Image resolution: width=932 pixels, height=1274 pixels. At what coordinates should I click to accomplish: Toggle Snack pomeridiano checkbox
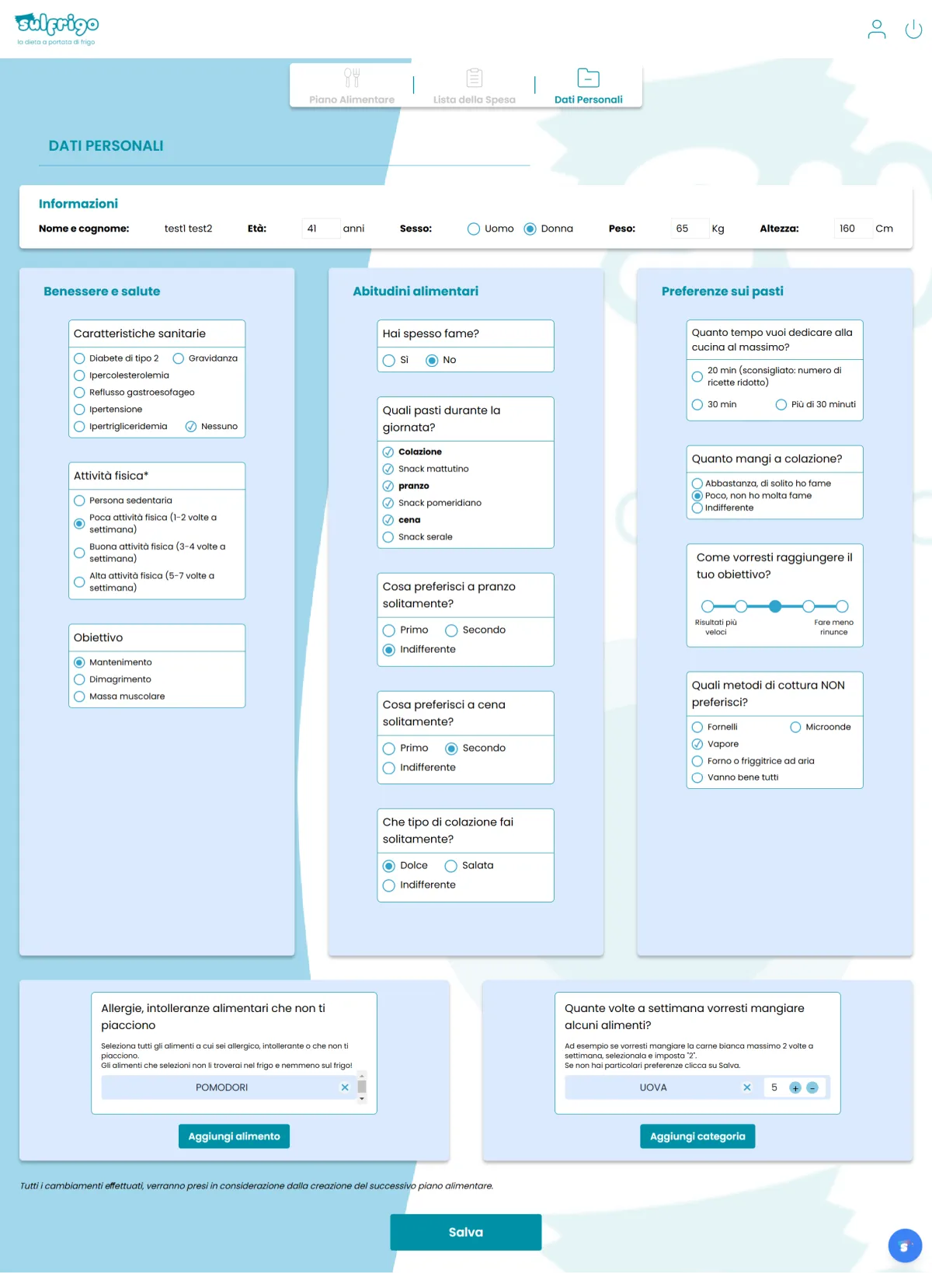coord(388,503)
